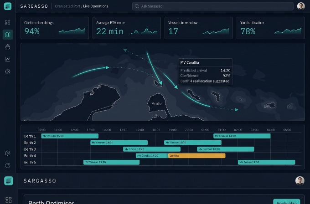Select the Berth 3 row label
Viewport: 310px width, 204px height.
(x=30, y=149)
